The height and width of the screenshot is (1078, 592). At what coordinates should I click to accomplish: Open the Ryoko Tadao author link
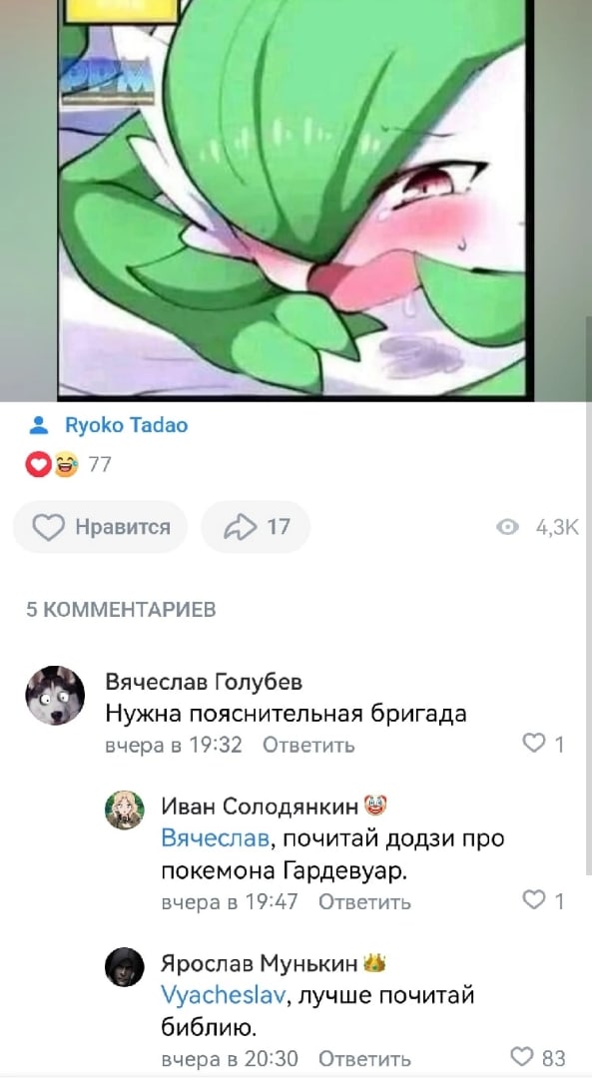click(127, 426)
